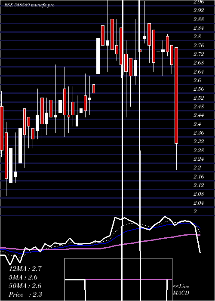
Task: Click the 2.28 price axis label
Action: [x=199, y=150]
